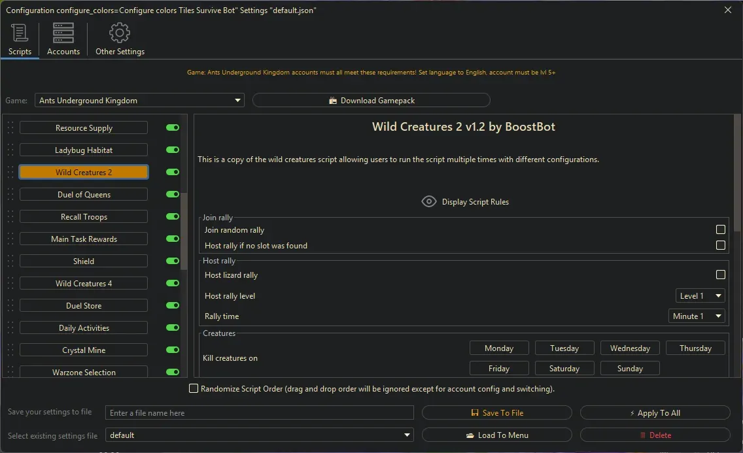Disable the Ladybug Habitat toggle
This screenshot has width=743, height=453.
click(x=173, y=150)
